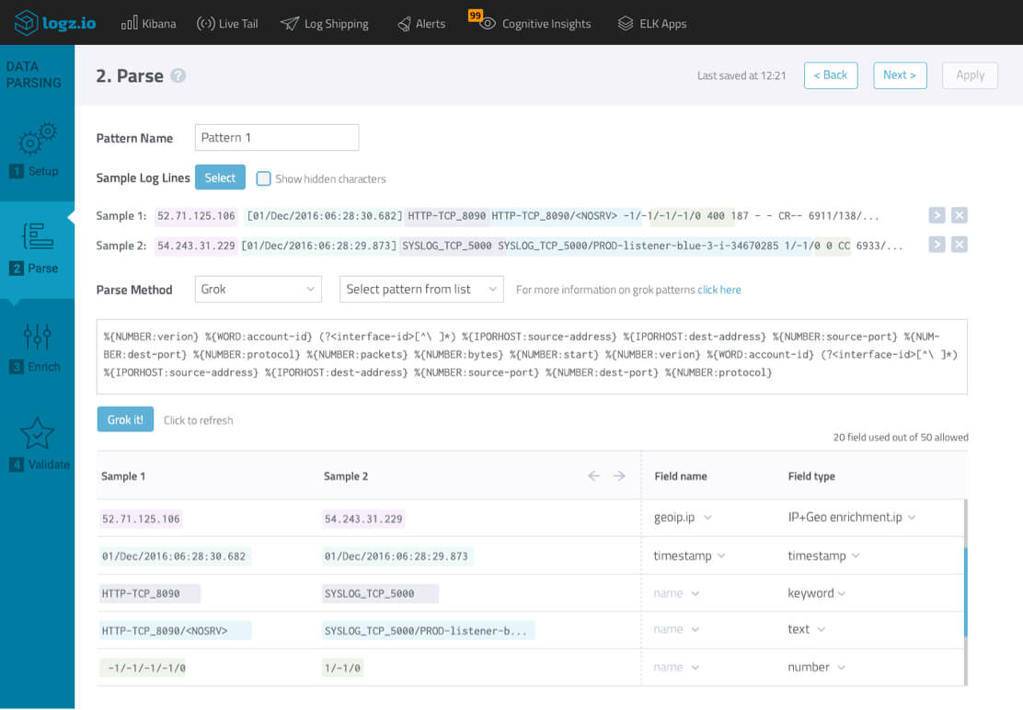Open the IP+Geo enrichment.ip field type dropdown

[x=851, y=518]
